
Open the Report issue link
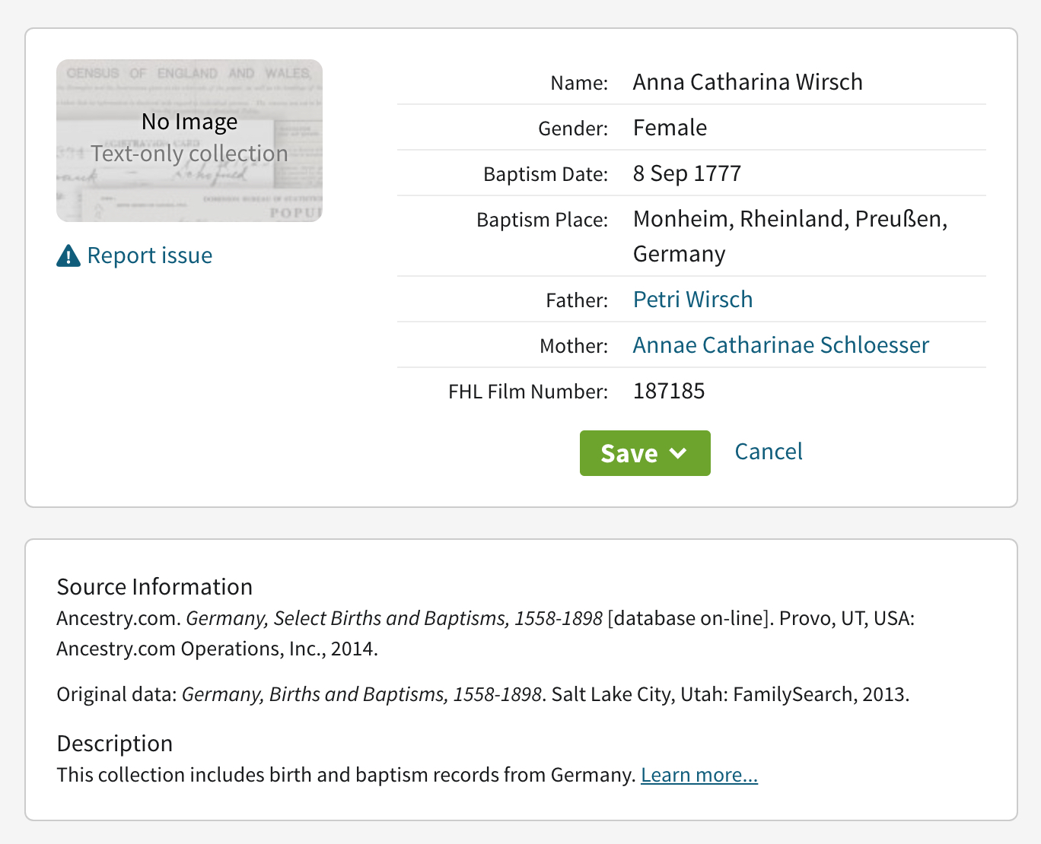[x=149, y=255]
